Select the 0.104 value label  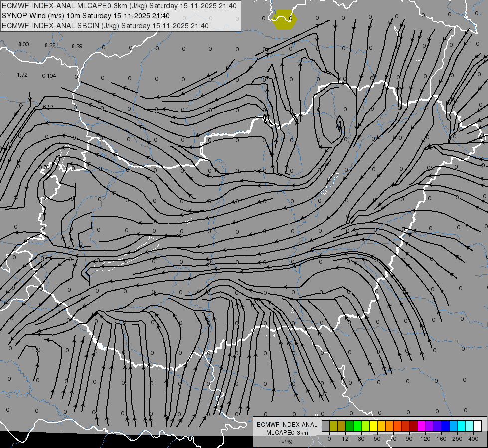pyautogui.click(x=49, y=76)
